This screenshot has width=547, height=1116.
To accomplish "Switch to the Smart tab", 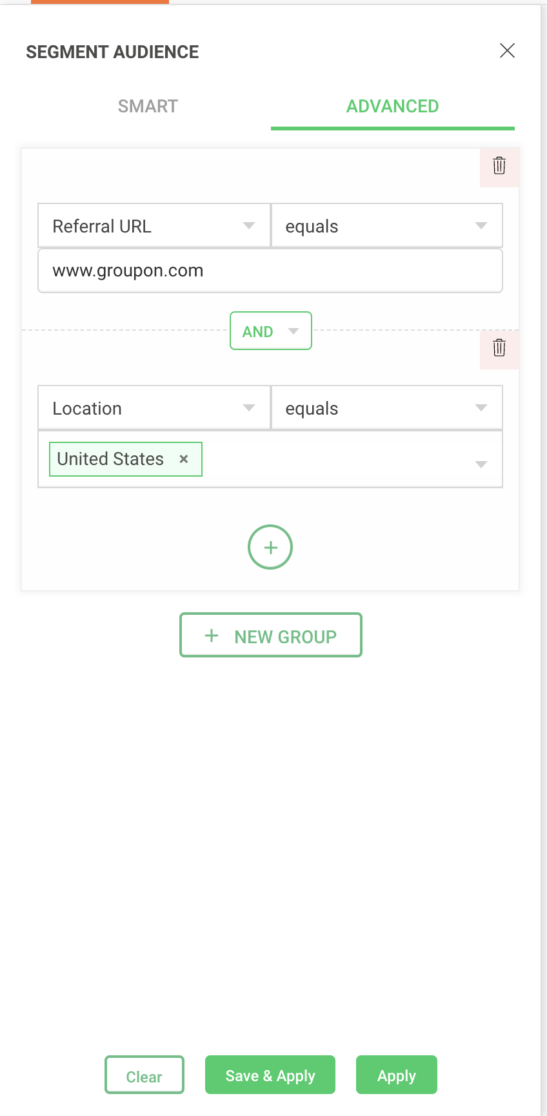I will [148, 107].
